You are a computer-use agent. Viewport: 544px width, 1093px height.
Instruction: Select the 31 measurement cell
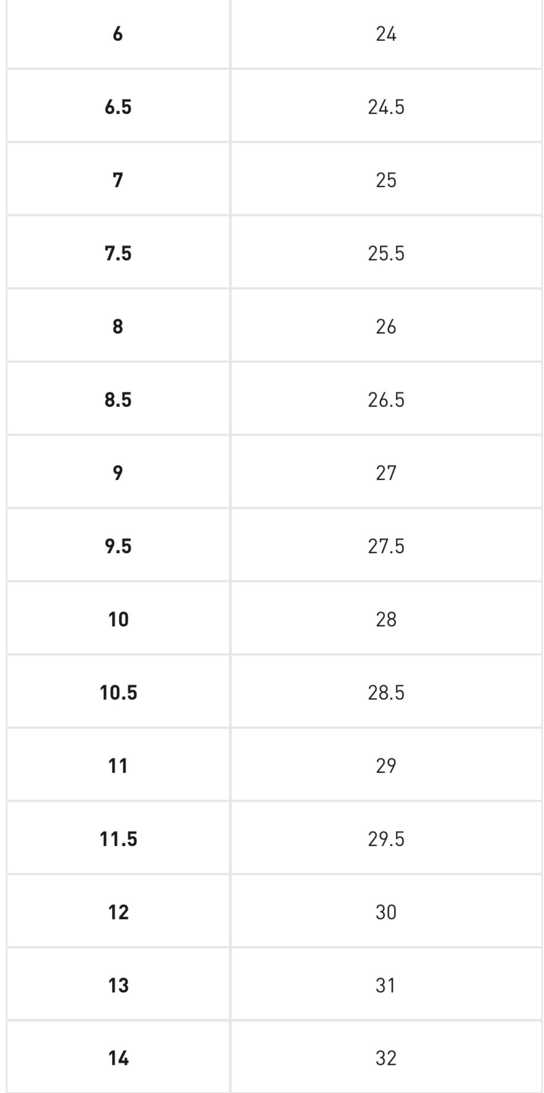[x=386, y=985]
